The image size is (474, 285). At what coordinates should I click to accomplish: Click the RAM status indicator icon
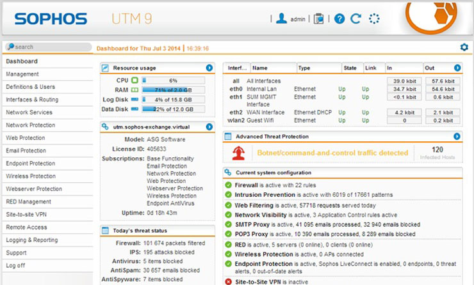tap(135, 90)
